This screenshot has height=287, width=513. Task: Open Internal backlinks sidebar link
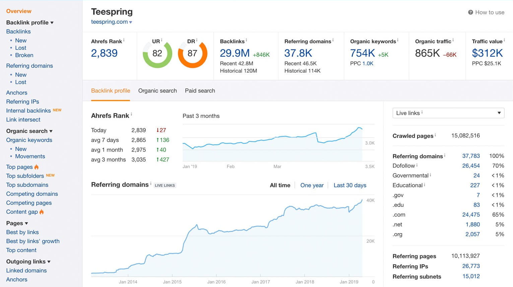click(28, 111)
